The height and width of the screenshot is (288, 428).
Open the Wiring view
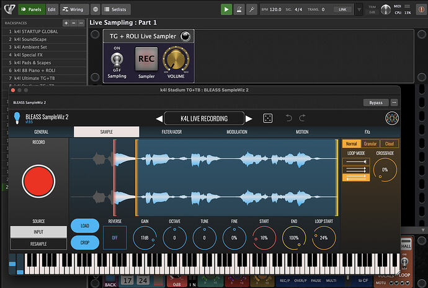click(x=74, y=9)
